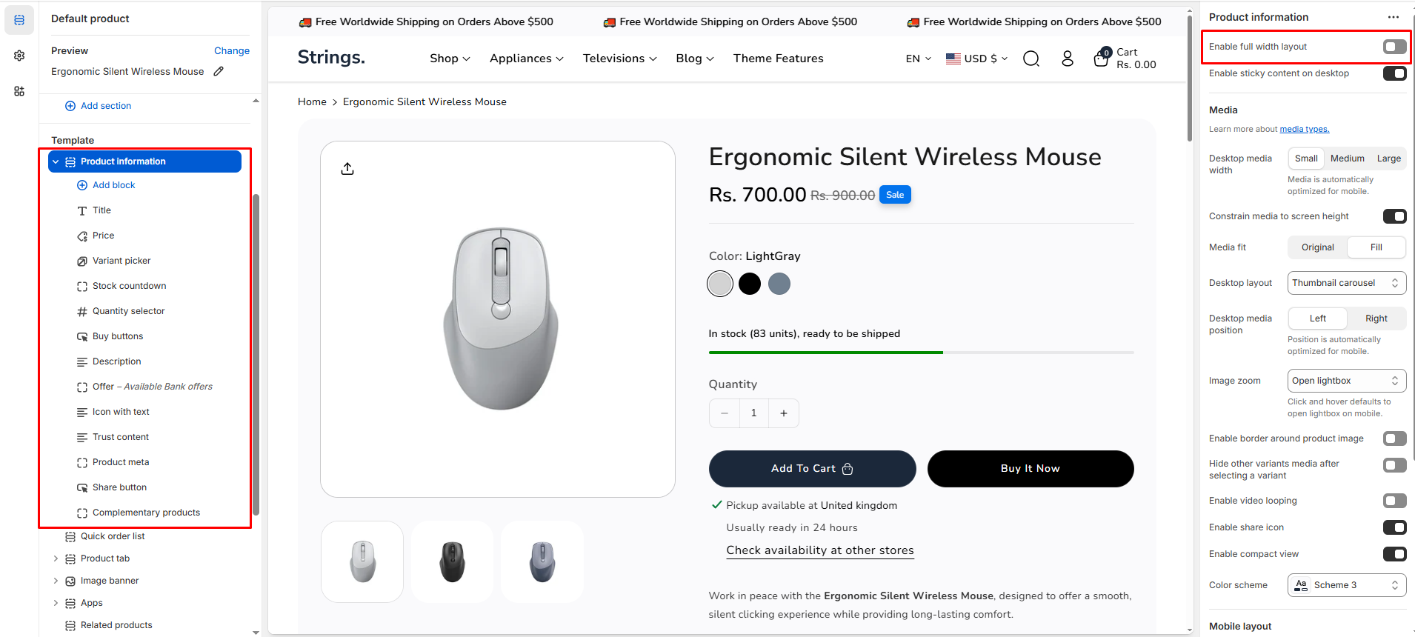Open the Appliances menu

tap(526, 59)
